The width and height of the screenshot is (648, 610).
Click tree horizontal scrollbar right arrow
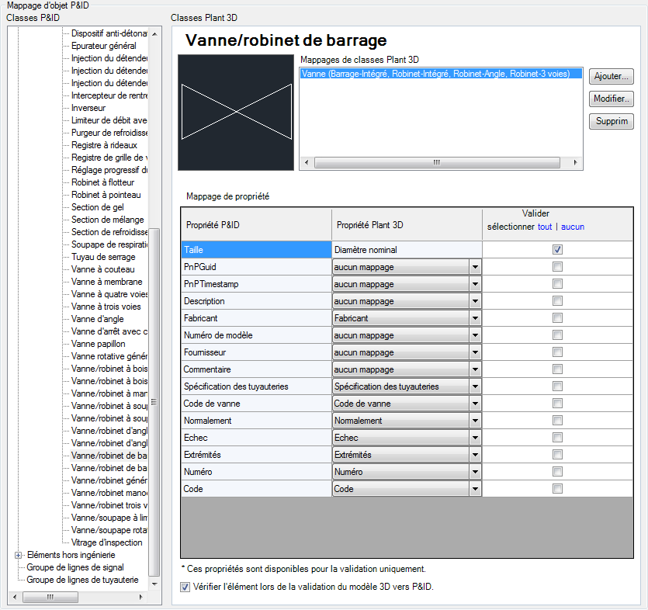click(x=141, y=597)
